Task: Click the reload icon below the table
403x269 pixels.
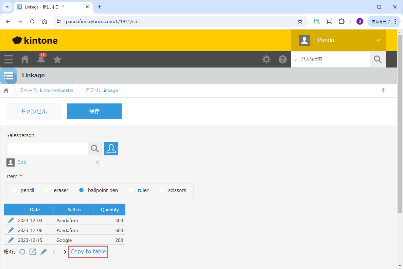Action: tap(22, 252)
